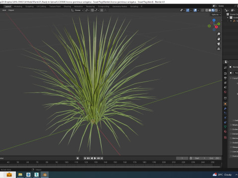Switch to the Shading workspace tab
The height and width of the screenshot is (178, 238).
(67, 6)
